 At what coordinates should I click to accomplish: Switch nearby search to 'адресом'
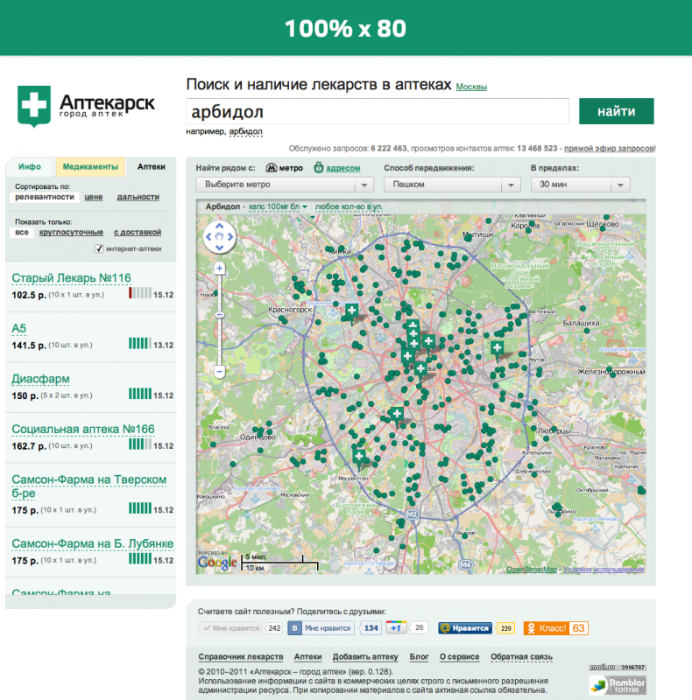click(x=336, y=167)
